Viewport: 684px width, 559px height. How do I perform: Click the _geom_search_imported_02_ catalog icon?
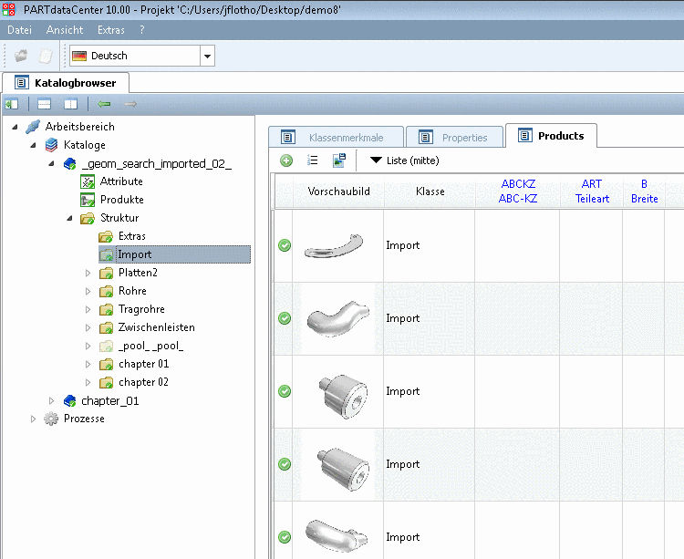(70, 163)
